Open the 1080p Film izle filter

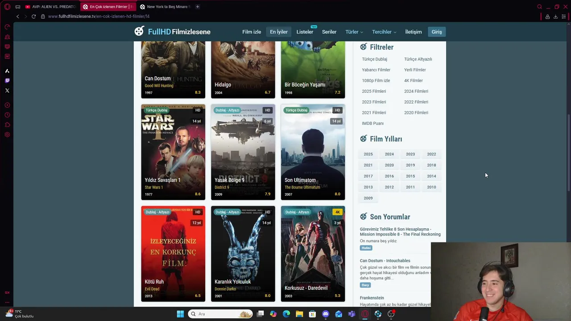tap(376, 80)
